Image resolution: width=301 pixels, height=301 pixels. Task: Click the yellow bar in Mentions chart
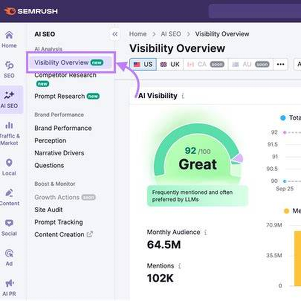click(x=297, y=258)
